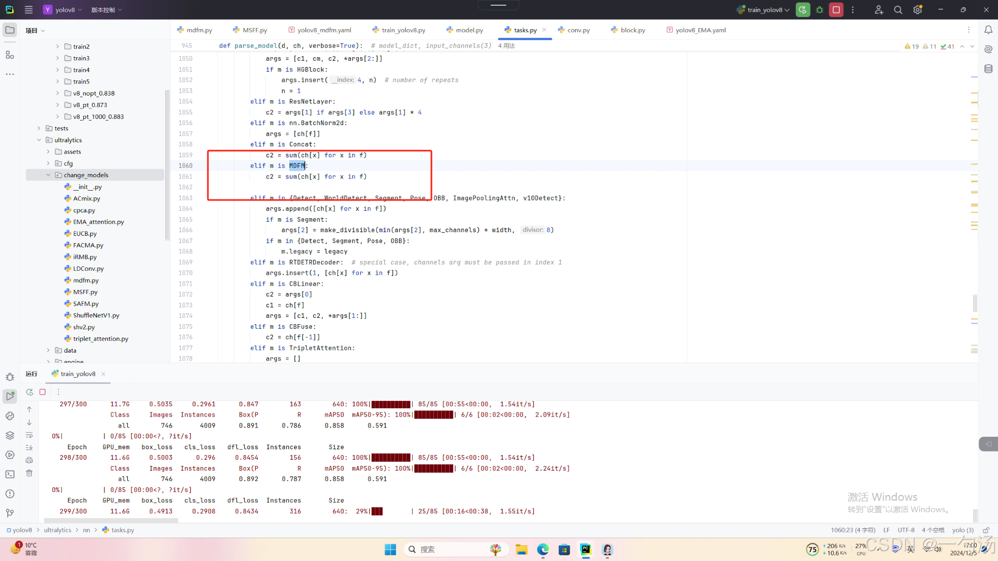Collapse the change_models folder

click(x=48, y=175)
